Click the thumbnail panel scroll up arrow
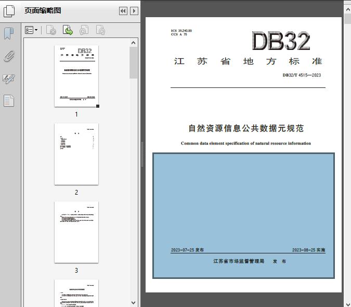351x307 pixels. point(134,43)
